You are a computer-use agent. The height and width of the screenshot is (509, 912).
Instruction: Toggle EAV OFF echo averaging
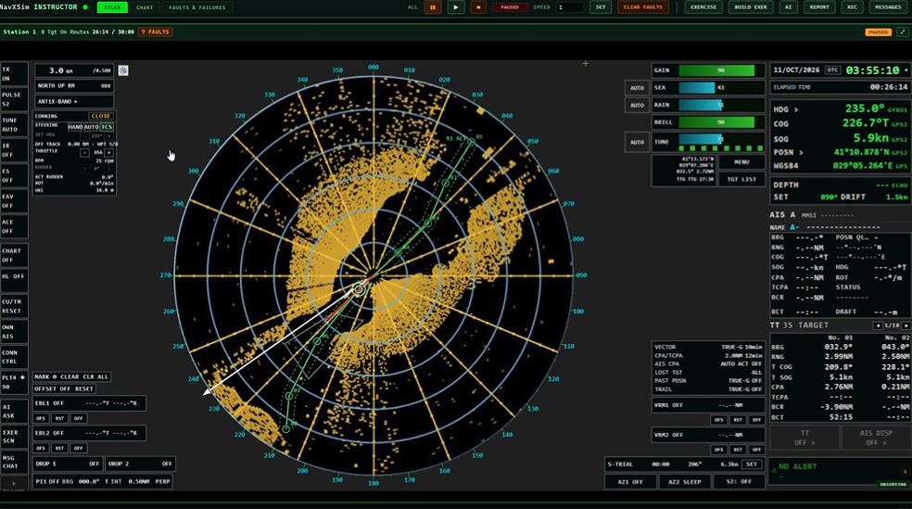(14, 201)
